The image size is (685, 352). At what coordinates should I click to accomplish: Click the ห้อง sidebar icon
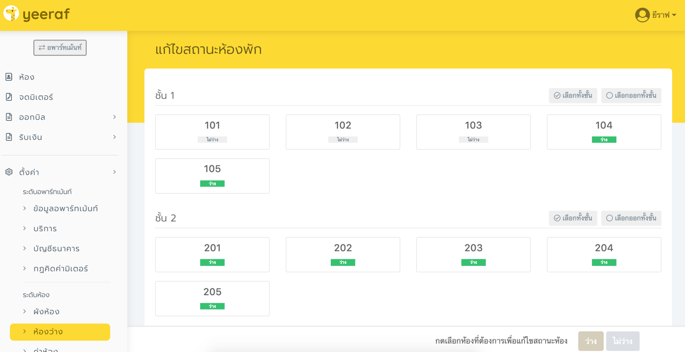(9, 77)
